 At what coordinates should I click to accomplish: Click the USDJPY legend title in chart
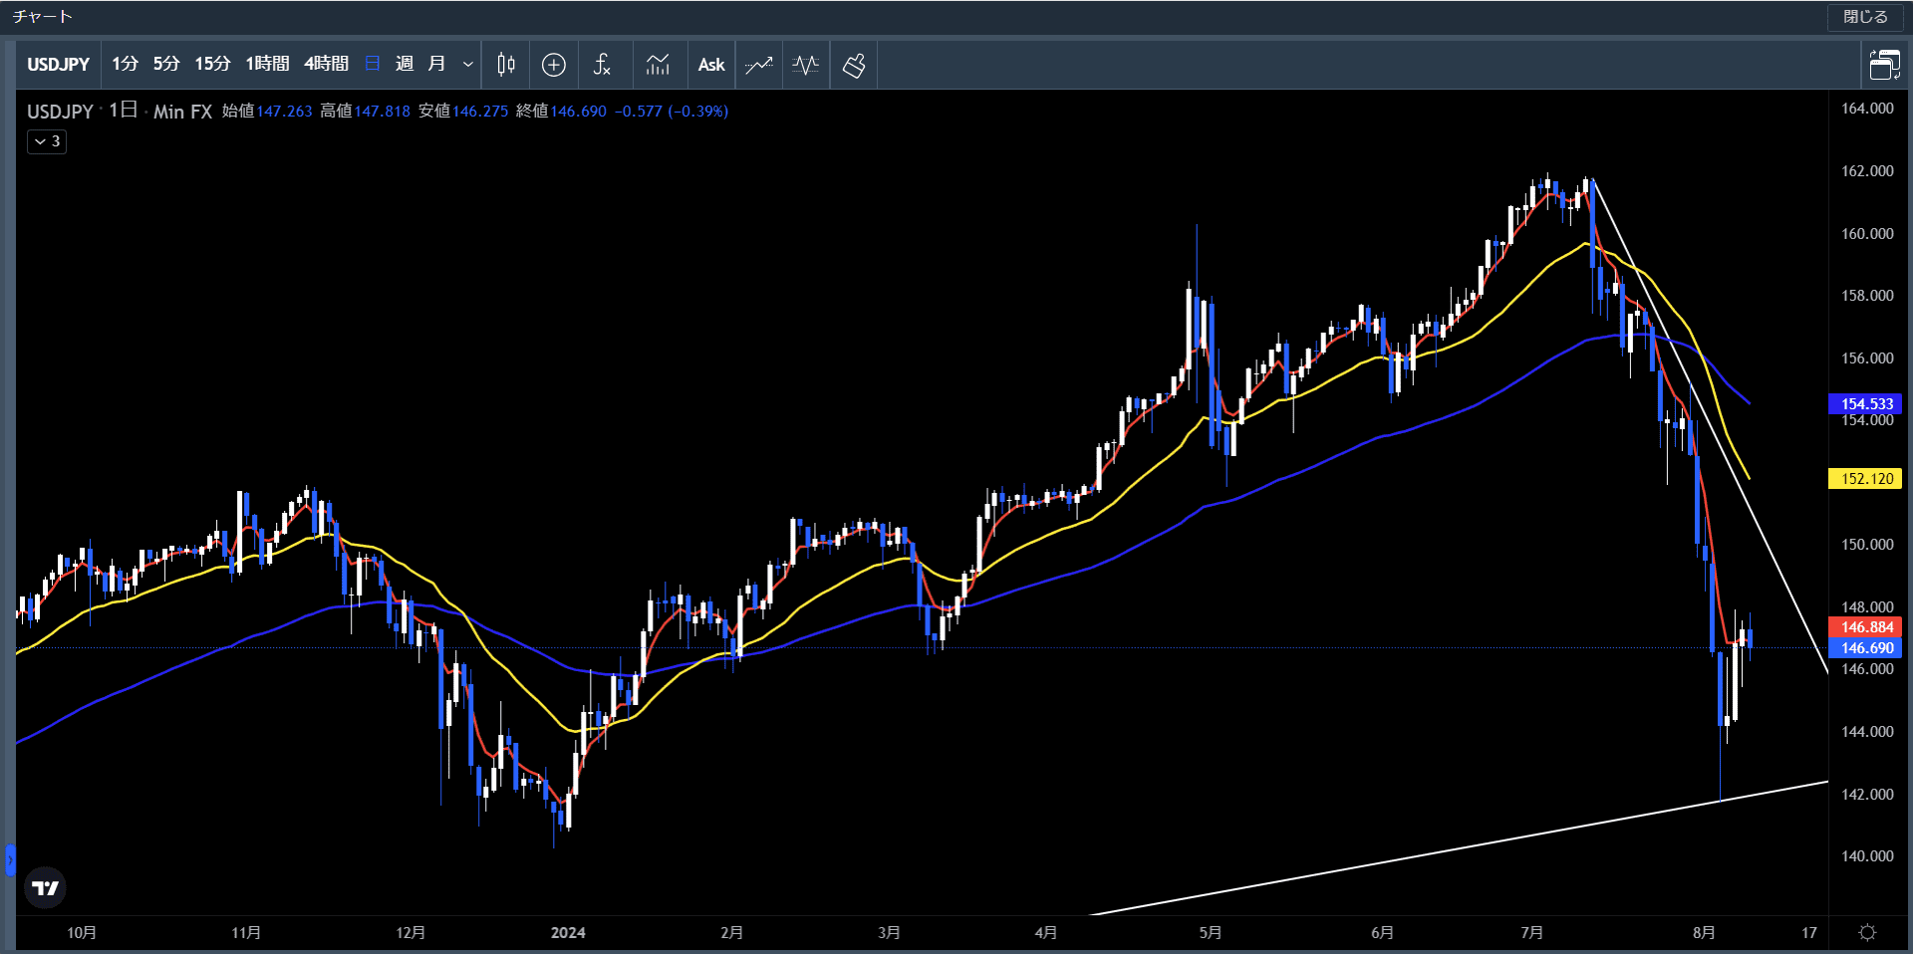point(60,112)
